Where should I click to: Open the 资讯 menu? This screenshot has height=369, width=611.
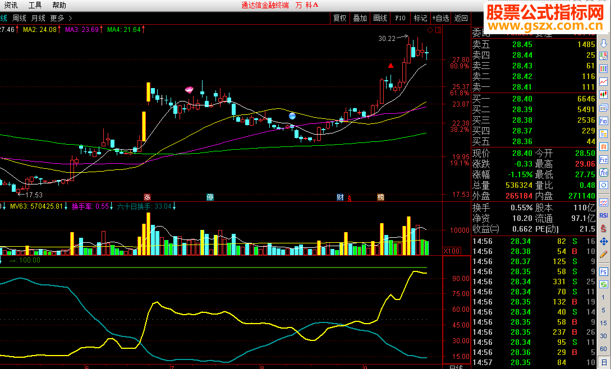(x=11, y=5)
